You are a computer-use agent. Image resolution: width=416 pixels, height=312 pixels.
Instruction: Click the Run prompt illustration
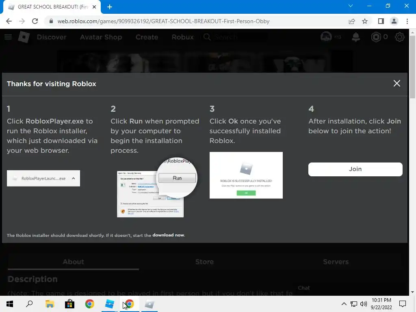157,188
